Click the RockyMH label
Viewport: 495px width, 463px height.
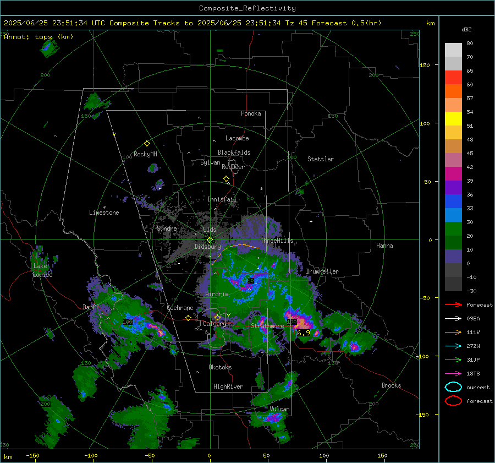coord(145,154)
